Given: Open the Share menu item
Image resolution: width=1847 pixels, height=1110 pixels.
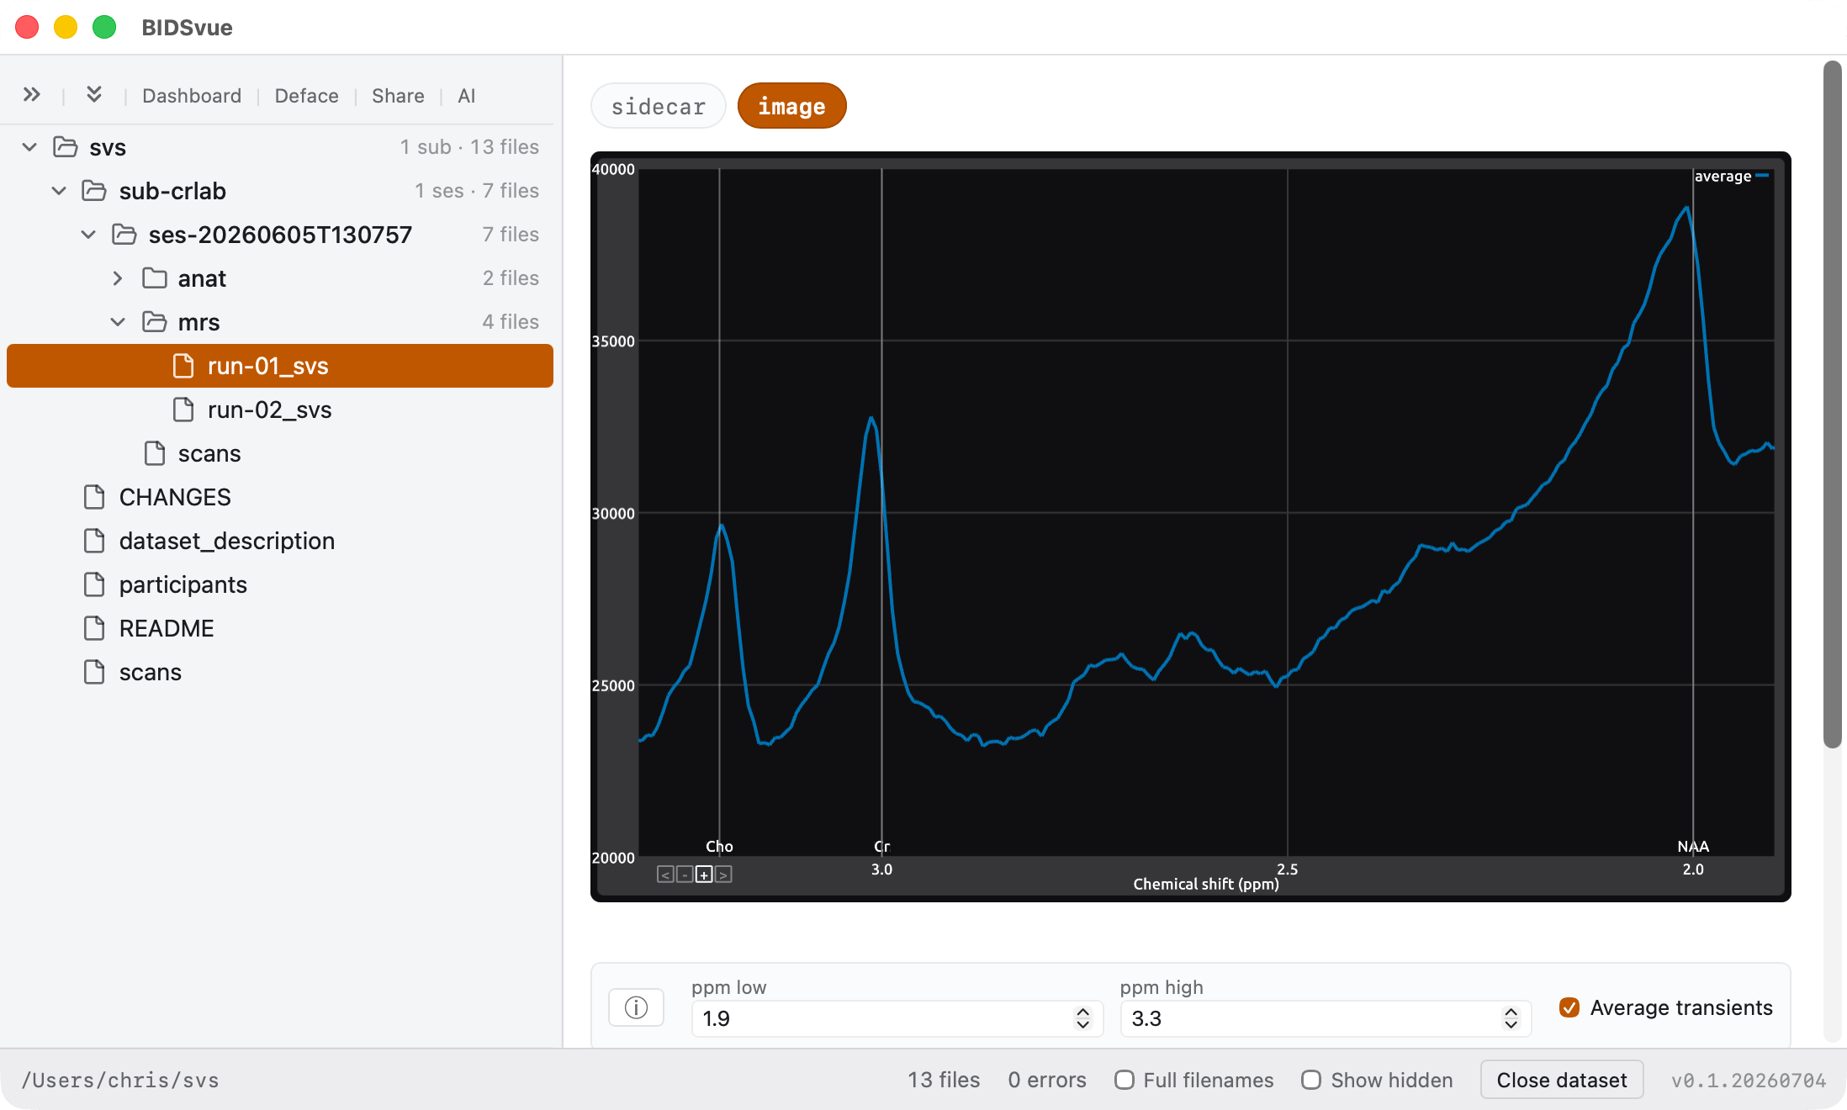Looking at the screenshot, I should [x=398, y=96].
